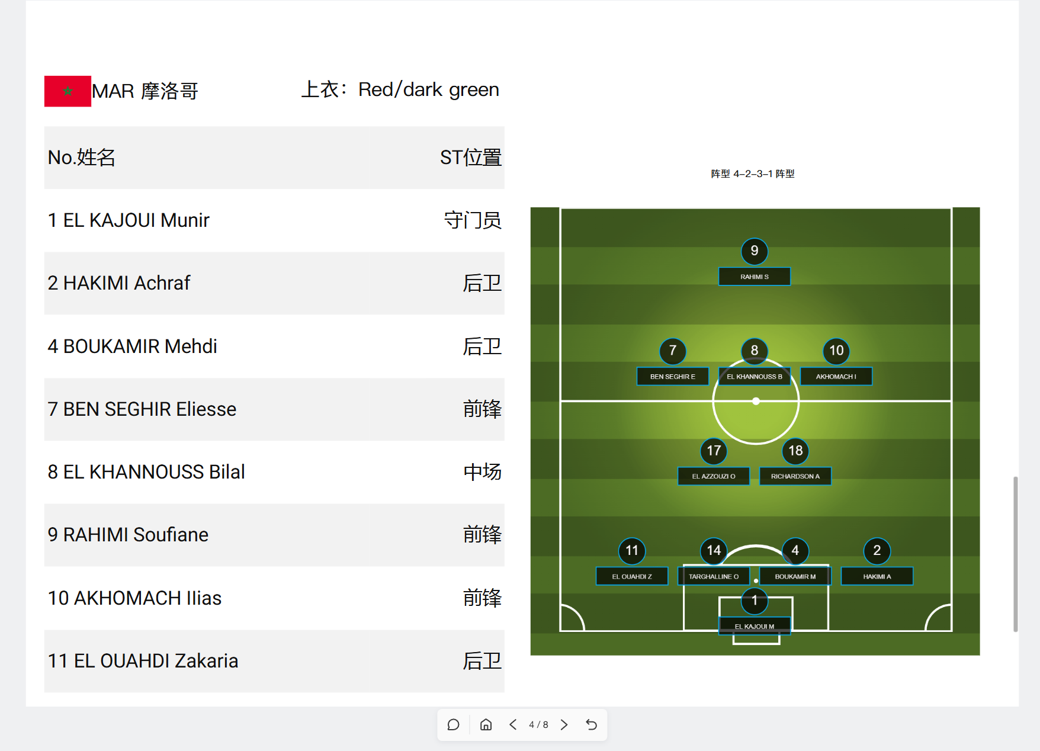
Task: Select player number 14 circle on pitch
Action: pyautogui.click(x=714, y=551)
